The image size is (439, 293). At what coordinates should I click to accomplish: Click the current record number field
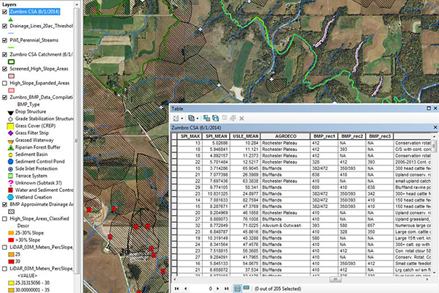[x=201, y=289]
